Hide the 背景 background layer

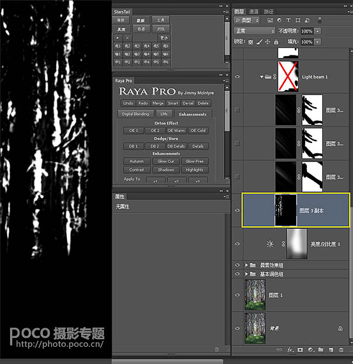point(237,328)
